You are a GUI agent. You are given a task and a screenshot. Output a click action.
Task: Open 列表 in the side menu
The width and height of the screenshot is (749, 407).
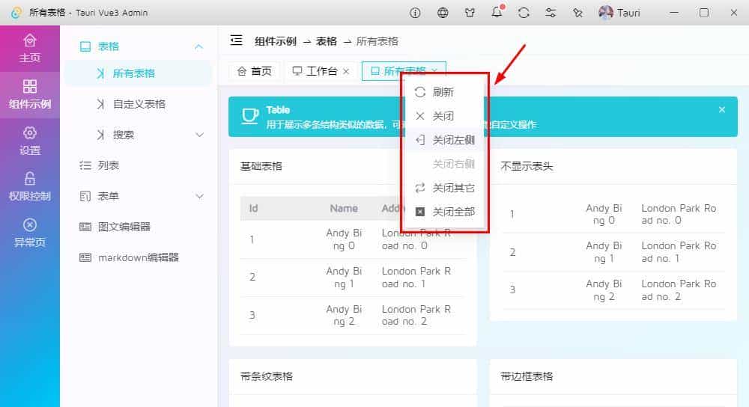pos(138,165)
